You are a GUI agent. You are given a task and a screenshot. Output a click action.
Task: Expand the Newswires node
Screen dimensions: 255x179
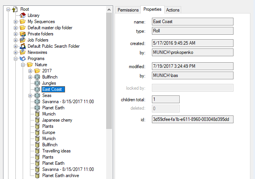click(x=15, y=53)
